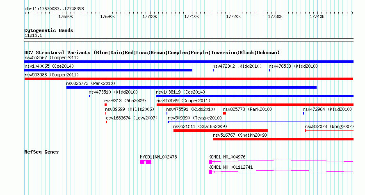The height and width of the screenshot is (195, 365).
Task: Click the nsv832078 (Wong2007) thin red line
Action: (329, 131)
